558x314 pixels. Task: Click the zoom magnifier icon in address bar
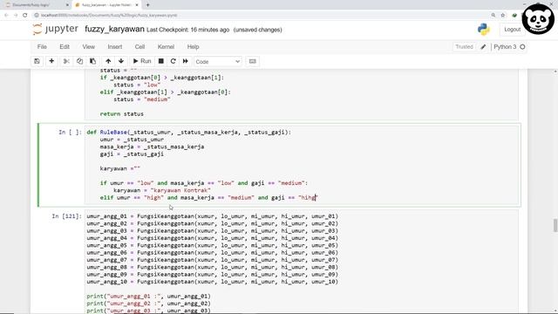tap(493, 15)
